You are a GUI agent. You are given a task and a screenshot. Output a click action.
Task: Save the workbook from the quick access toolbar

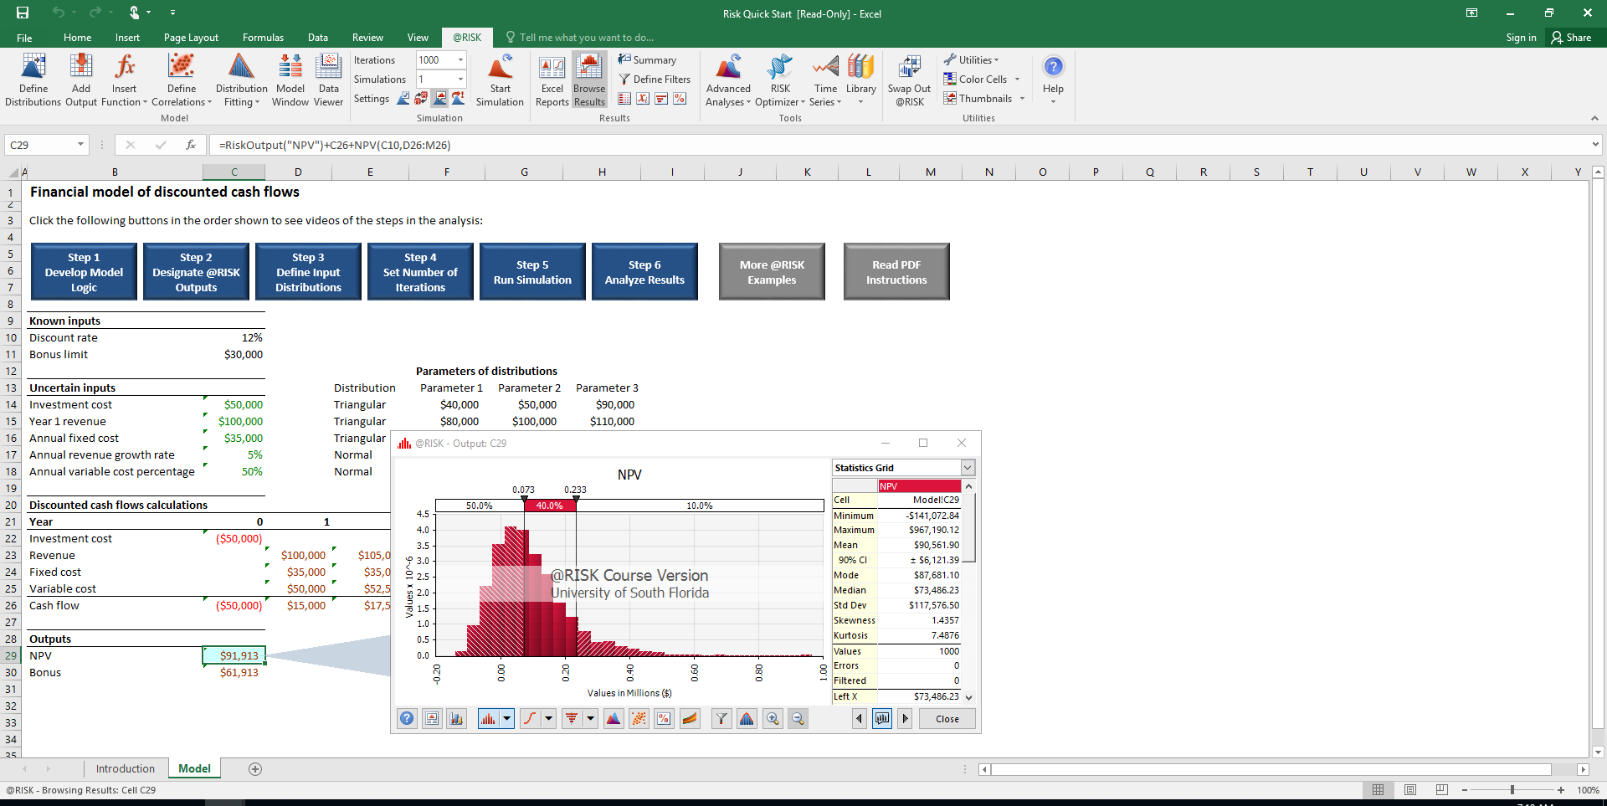pyautogui.click(x=23, y=13)
